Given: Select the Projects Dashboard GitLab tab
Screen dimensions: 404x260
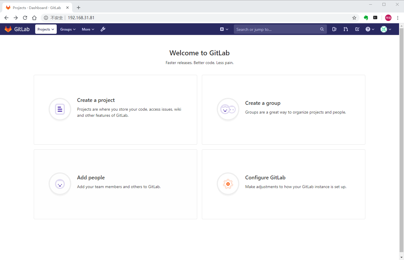Looking at the screenshot, I should (x=37, y=8).
